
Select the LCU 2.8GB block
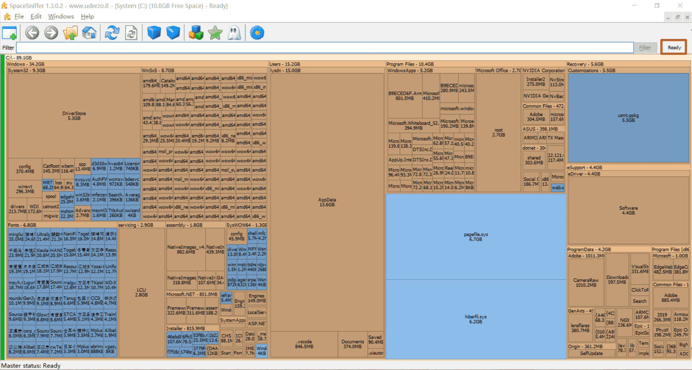pos(141,292)
